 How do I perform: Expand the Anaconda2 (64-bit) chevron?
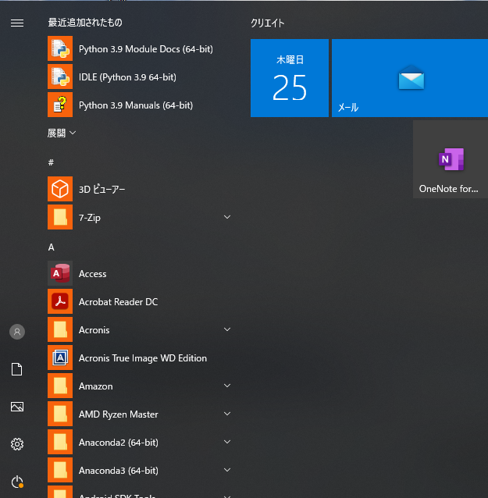click(227, 442)
